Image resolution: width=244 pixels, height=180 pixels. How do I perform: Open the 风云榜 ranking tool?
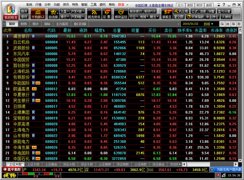181,11
